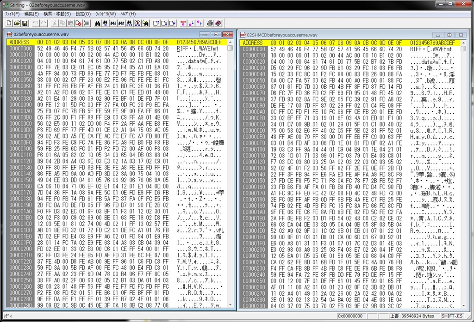Image resolution: width=474 pixels, height=322 pixels.
Task: Open the 設定(O) menu
Action: pyautogui.click(x=83, y=14)
